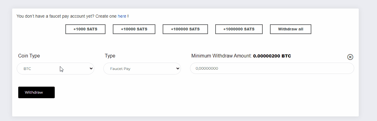Click the 'BTC' text in Coin Type select
This screenshot has height=121, width=377.
coord(27,69)
